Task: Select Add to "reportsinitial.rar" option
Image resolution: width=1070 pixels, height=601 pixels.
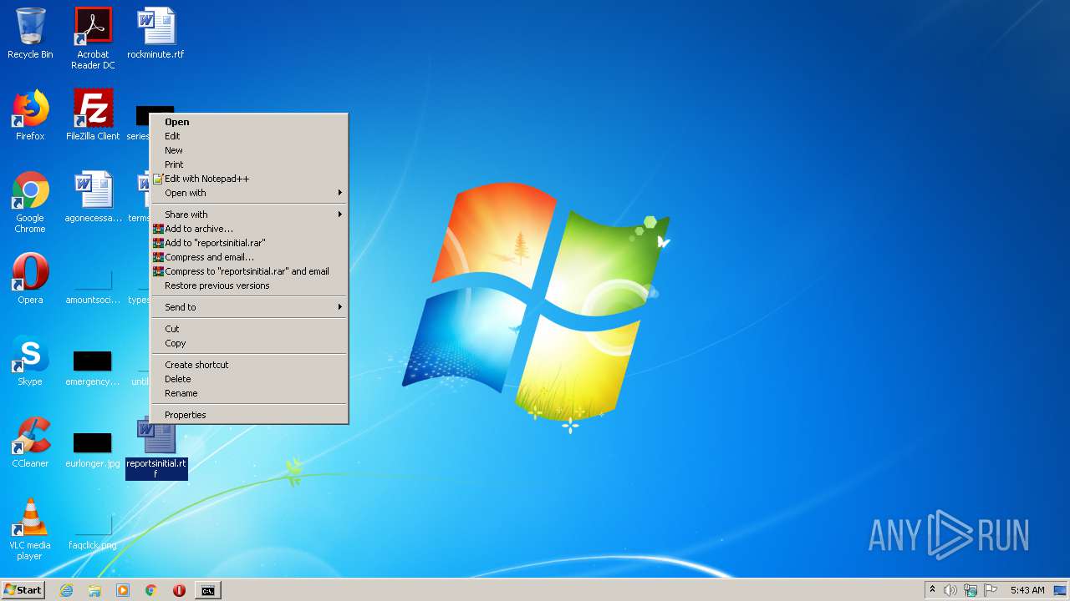Action: click(x=249, y=243)
